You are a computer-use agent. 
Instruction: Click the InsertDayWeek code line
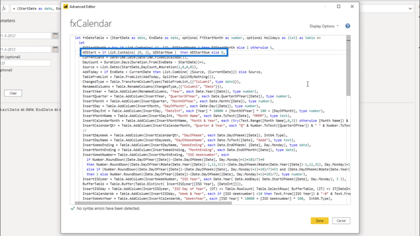tap(185, 135)
